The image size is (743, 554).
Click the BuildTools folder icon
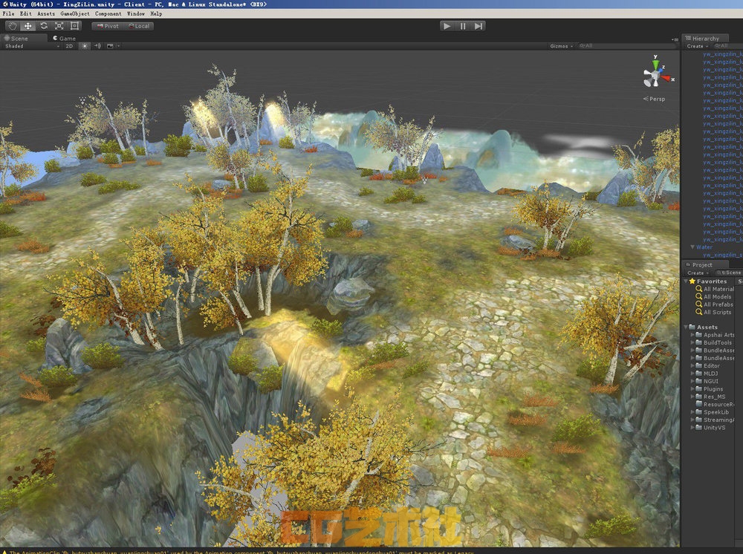tap(698, 342)
